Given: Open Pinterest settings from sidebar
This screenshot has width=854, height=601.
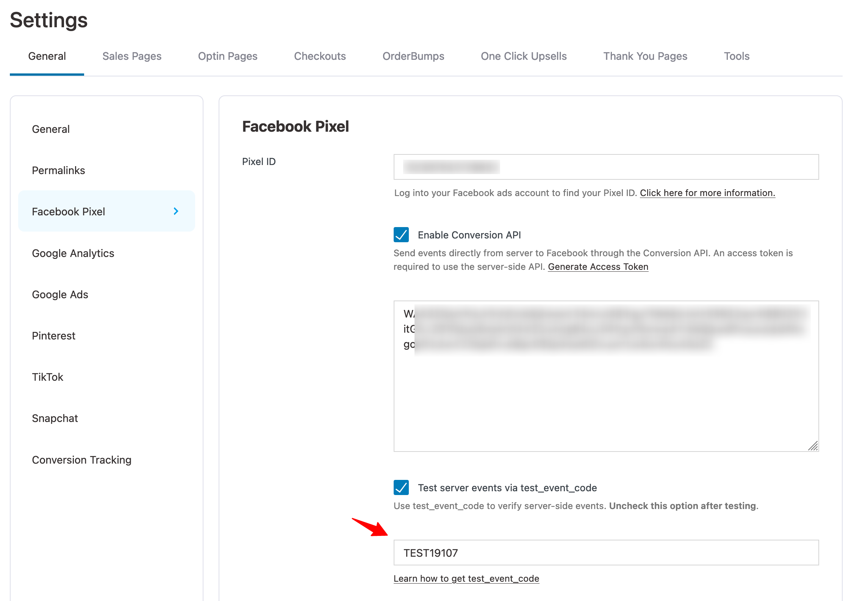Looking at the screenshot, I should click(x=53, y=335).
